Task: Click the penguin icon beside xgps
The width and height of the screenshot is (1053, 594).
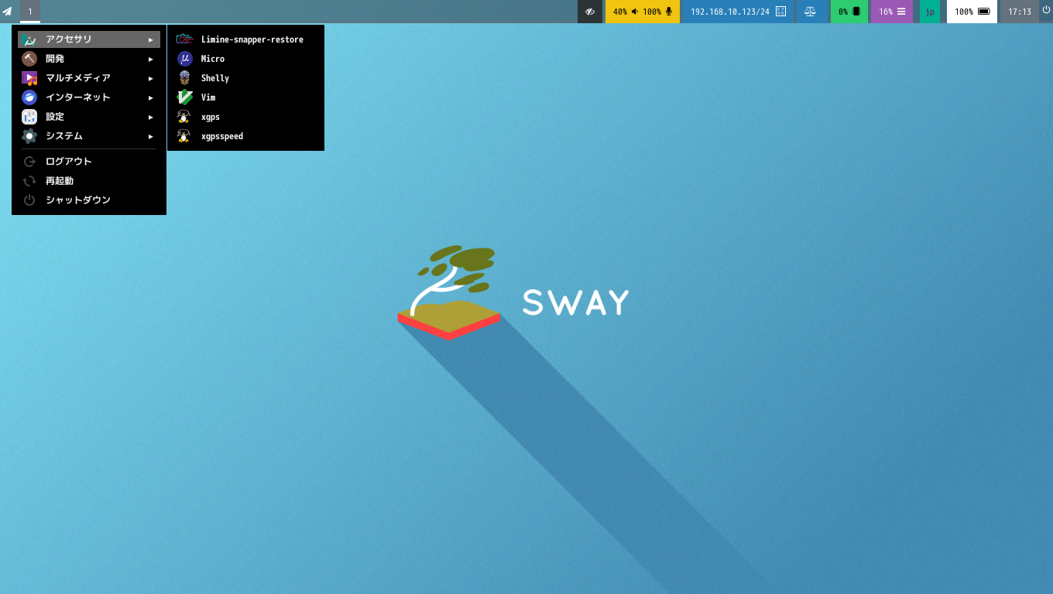Action: pyautogui.click(x=184, y=117)
